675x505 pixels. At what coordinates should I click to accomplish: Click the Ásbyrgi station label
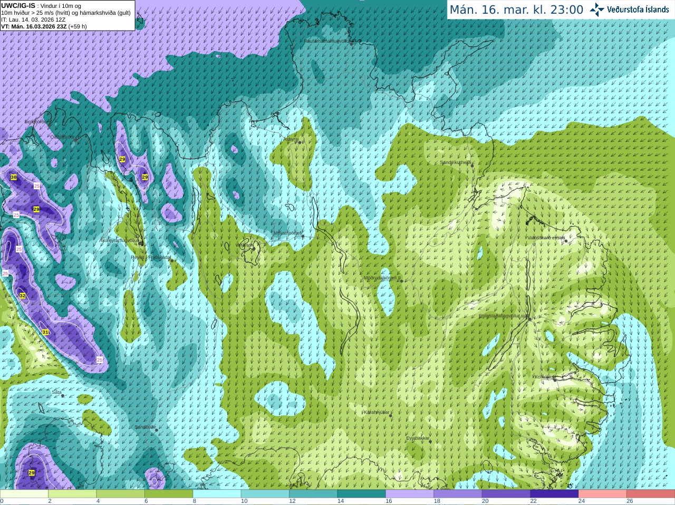(x=291, y=139)
